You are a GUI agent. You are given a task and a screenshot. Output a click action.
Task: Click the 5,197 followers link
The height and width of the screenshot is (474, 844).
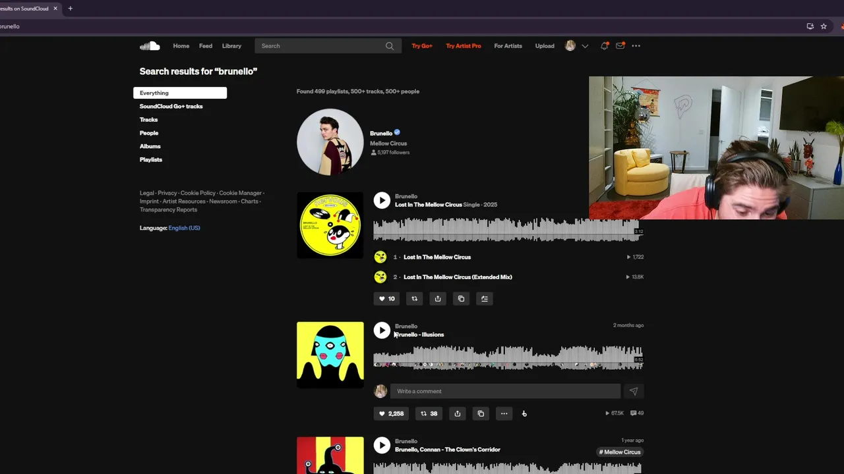click(x=390, y=153)
